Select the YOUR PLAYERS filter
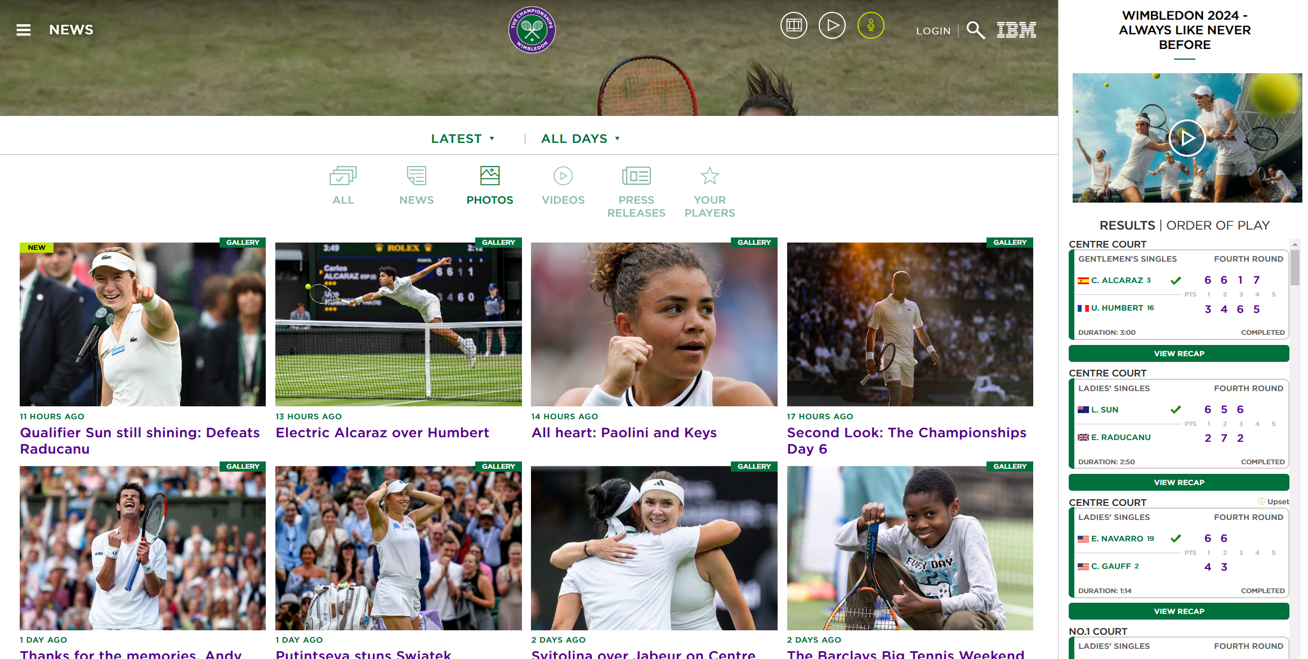1308x659 pixels. [x=709, y=192]
